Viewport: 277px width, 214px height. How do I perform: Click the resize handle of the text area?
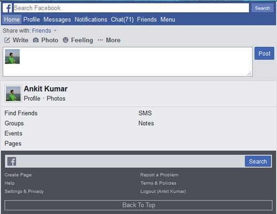(249, 74)
